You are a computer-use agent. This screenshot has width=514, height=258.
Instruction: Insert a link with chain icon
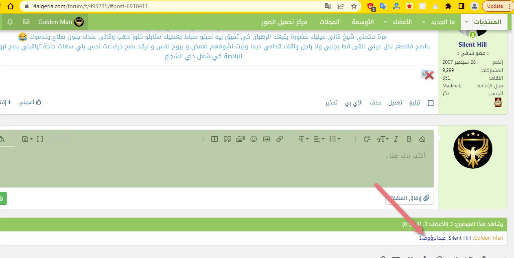[280, 139]
